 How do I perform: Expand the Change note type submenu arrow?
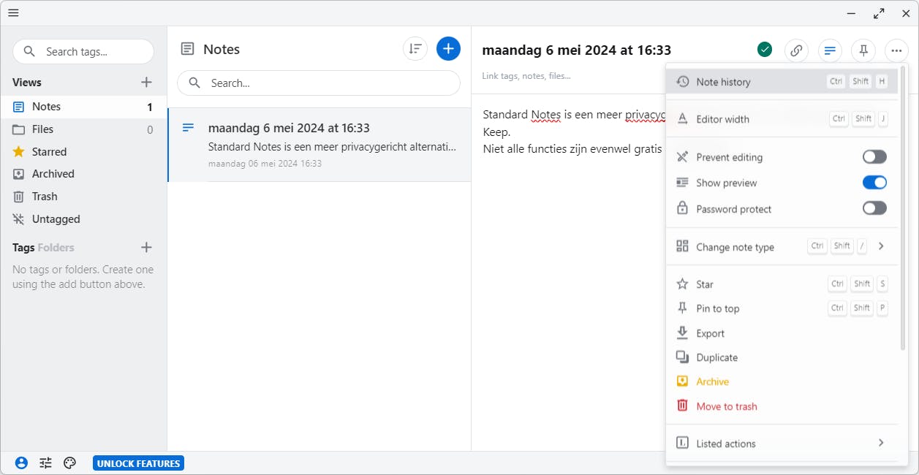pos(881,246)
